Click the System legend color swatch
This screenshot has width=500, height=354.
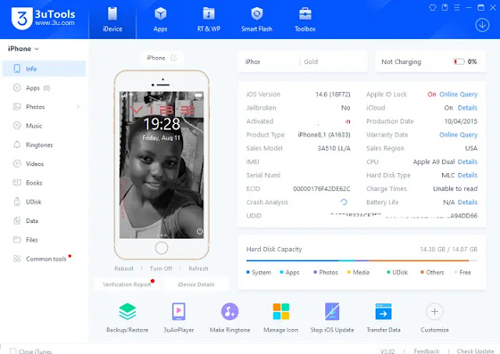248,272
